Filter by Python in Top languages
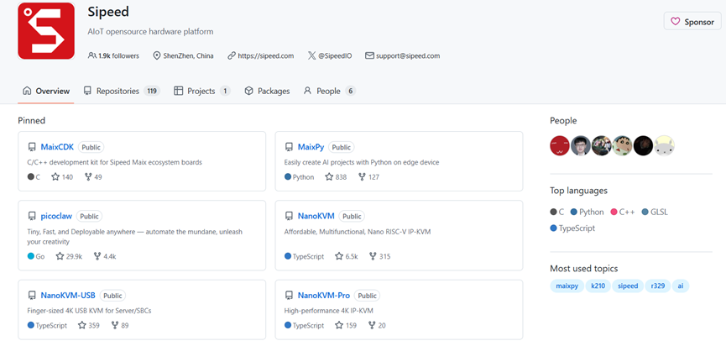This screenshot has width=726, height=341. point(588,212)
